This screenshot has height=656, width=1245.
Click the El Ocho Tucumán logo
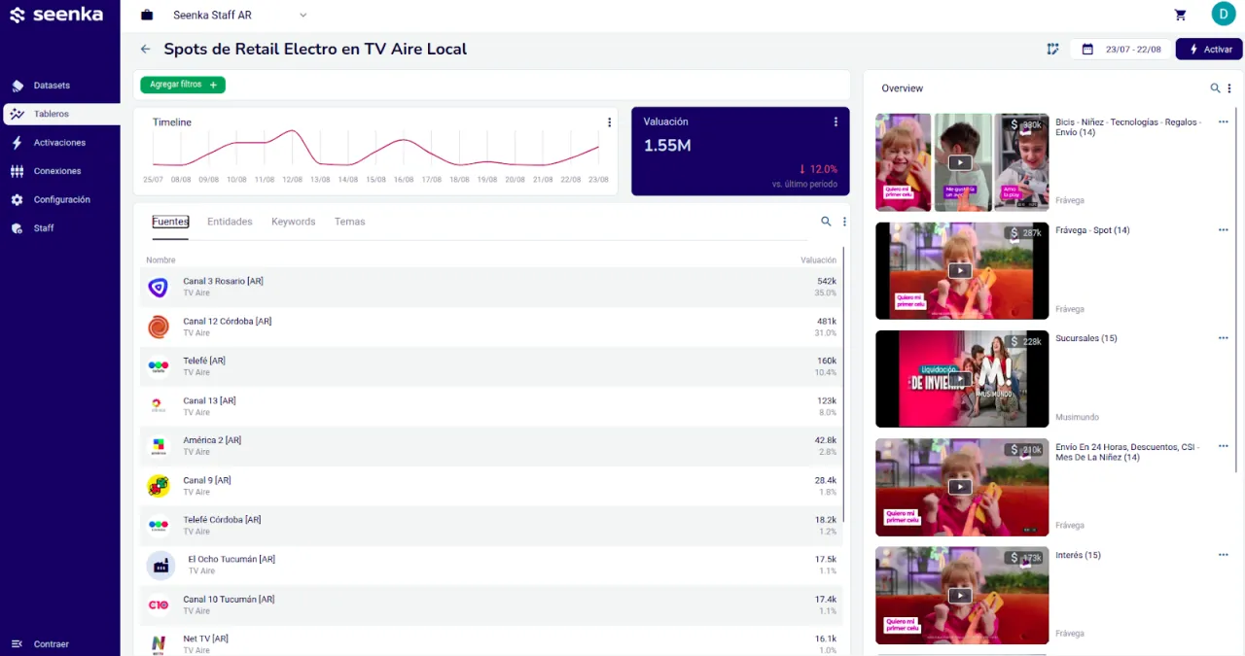pos(160,566)
